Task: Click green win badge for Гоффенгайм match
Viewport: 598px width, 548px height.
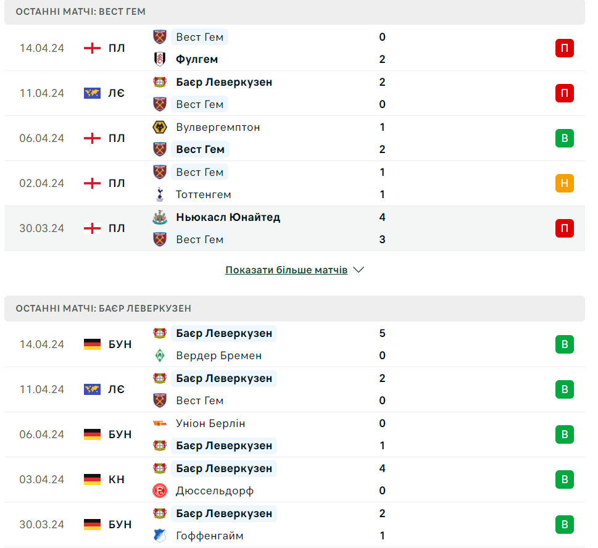Action: click(x=564, y=525)
